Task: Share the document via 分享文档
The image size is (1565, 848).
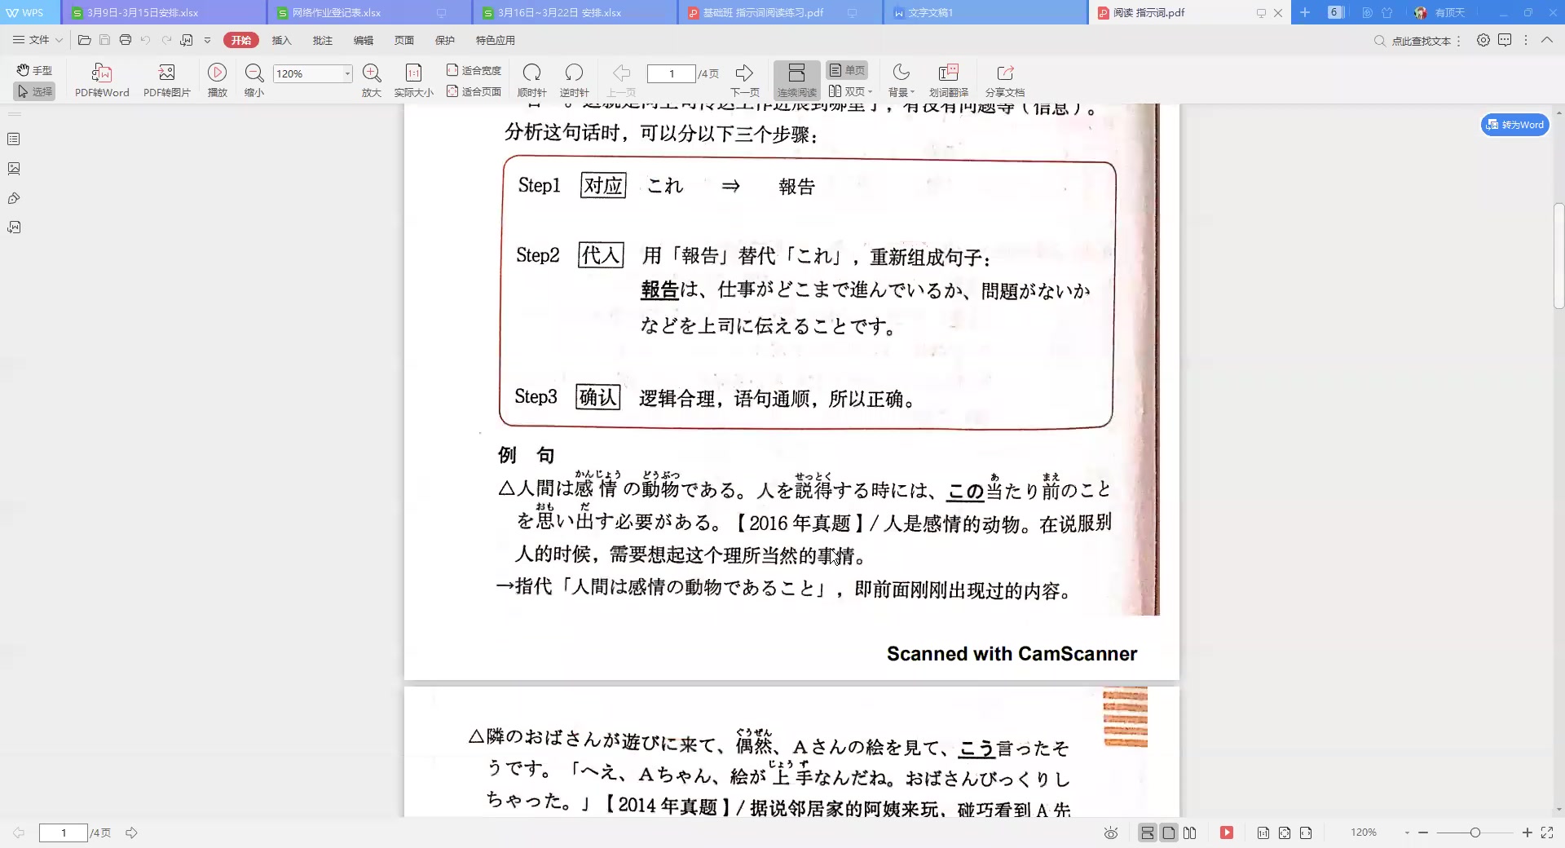Action: pyautogui.click(x=1005, y=79)
